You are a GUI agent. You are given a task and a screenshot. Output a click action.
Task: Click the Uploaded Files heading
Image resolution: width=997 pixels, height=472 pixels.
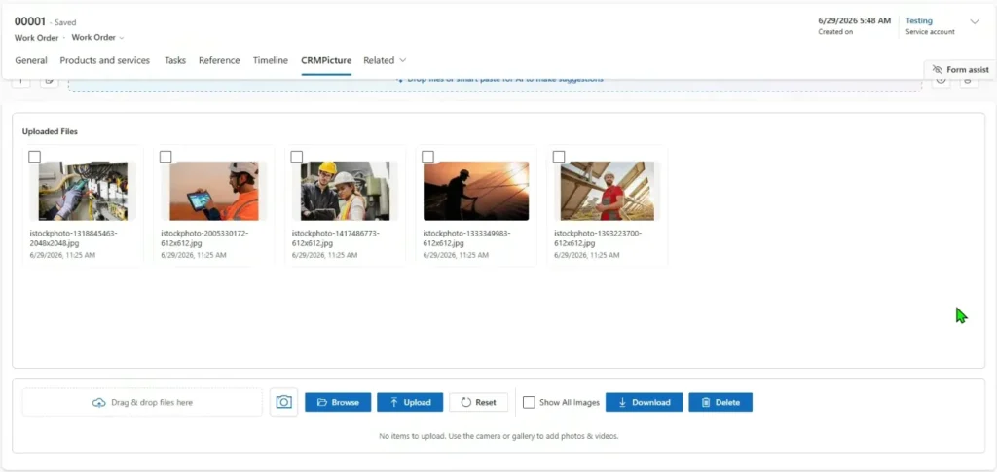pos(51,132)
